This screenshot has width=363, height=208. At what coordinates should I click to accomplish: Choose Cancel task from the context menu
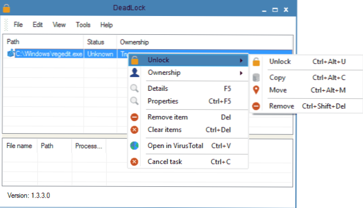[x=188, y=162]
